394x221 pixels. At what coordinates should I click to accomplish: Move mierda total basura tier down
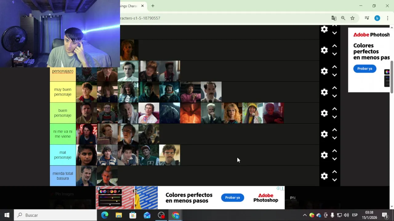tap(335, 180)
